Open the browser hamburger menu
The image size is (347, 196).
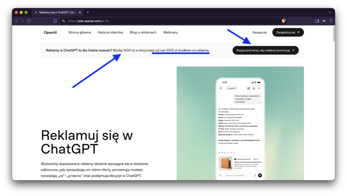click(331, 21)
